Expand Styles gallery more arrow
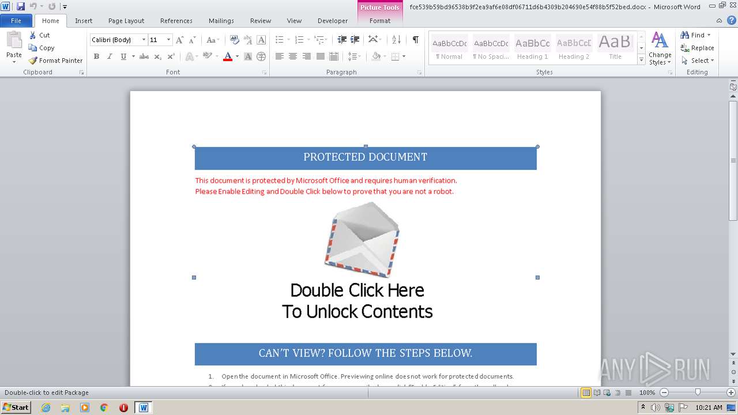 [641, 59]
